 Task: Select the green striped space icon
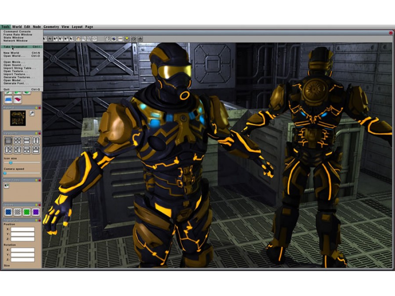26,212
